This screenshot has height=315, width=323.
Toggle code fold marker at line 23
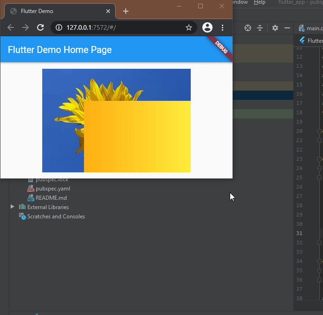click(x=319, y=159)
